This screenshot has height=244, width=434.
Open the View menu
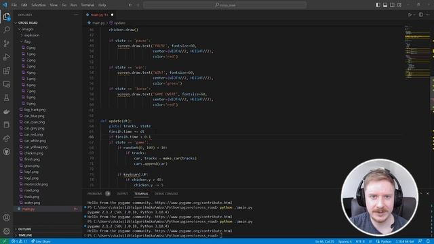click(x=54, y=5)
